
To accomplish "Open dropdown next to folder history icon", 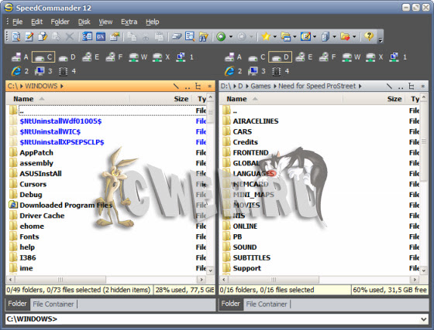I will pyautogui.click(x=294, y=36).
